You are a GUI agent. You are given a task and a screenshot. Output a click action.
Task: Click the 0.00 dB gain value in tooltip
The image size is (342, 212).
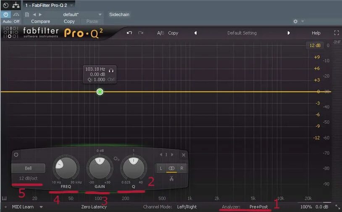(97, 74)
